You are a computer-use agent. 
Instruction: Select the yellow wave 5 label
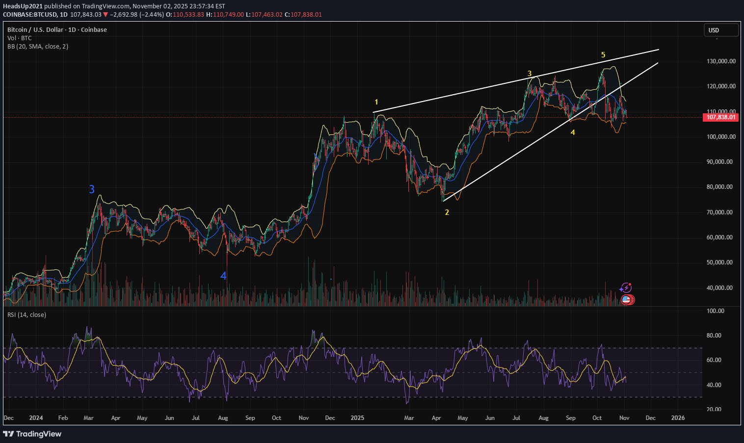click(x=603, y=55)
